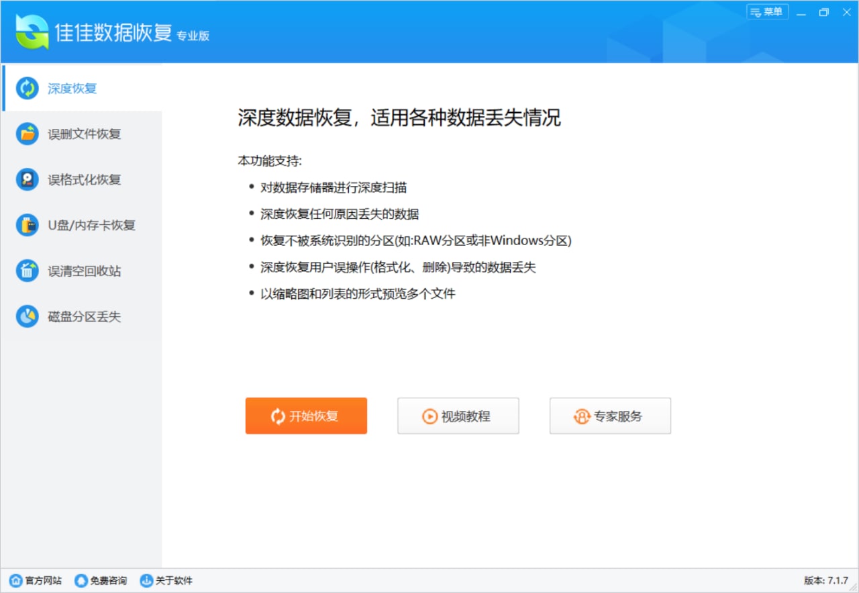The width and height of the screenshot is (859, 593).
Task: Open the 菜单 menu in the title bar
Action: point(767,11)
